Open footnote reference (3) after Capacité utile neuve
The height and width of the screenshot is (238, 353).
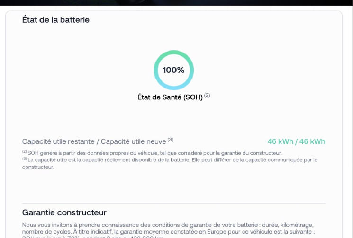171,140
